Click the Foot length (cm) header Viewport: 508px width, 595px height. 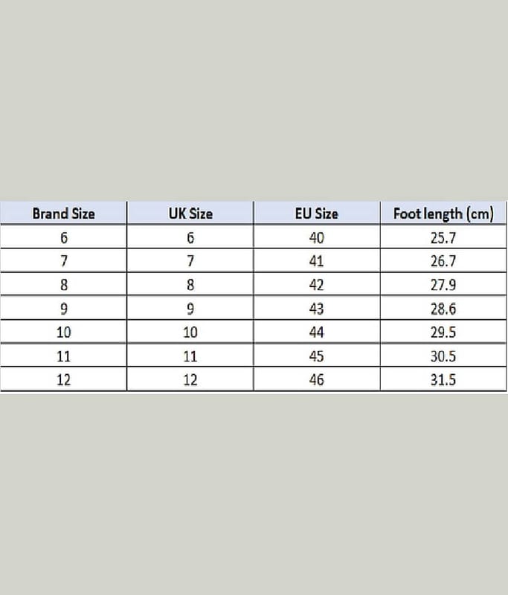pos(443,213)
